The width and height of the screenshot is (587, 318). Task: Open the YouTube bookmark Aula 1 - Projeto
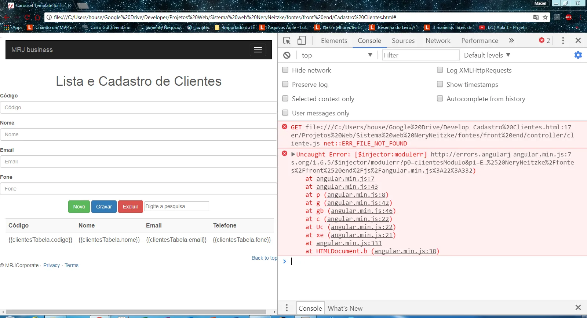503,27
